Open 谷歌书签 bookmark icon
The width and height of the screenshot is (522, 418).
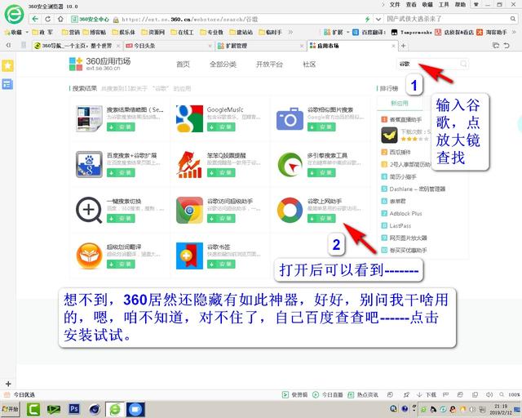click(189, 256)
